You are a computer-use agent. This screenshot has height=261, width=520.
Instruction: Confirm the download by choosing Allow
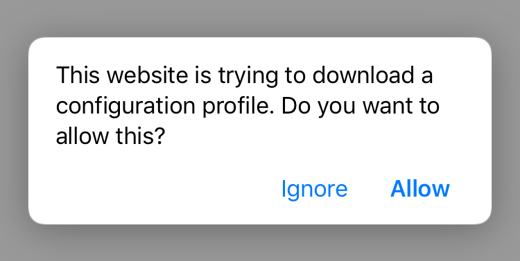coord(420,189)
